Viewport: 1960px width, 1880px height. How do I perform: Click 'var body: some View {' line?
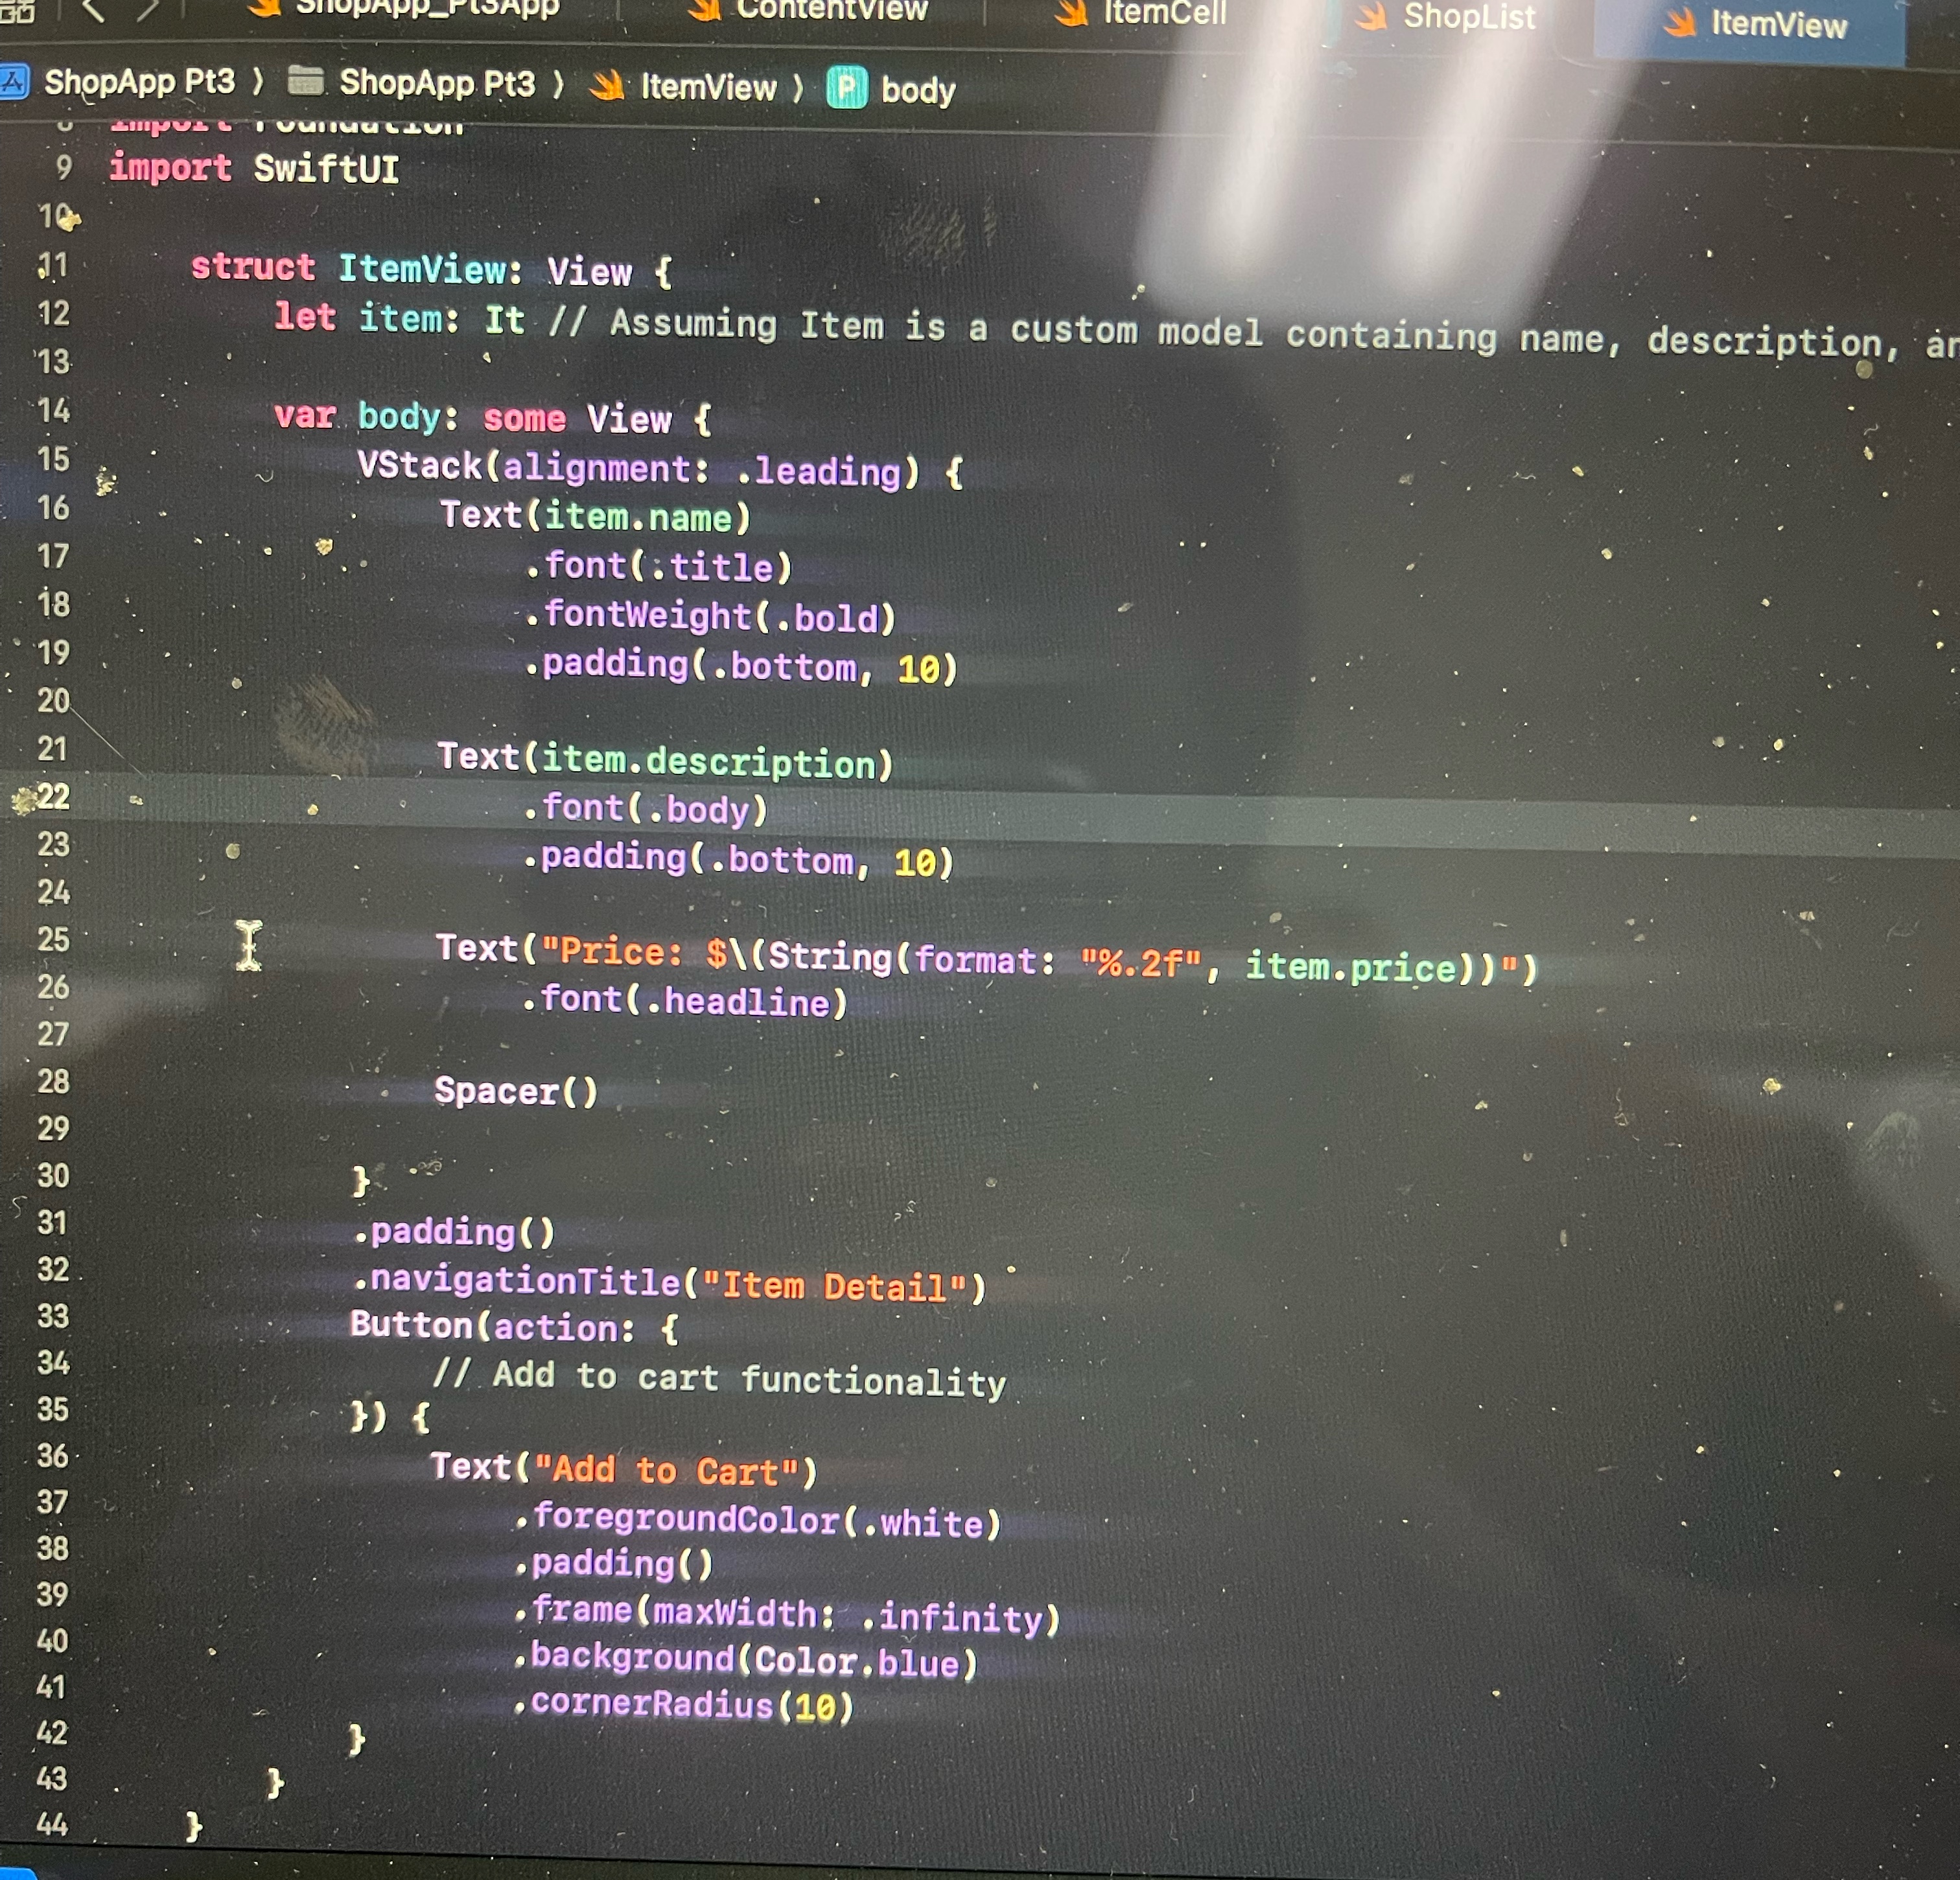tap(493, 417)
